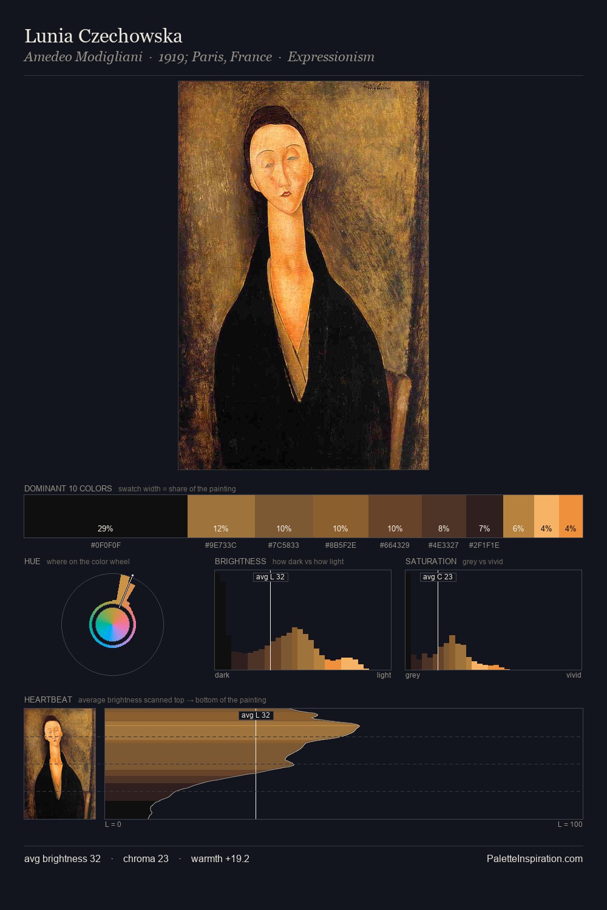Click the hue color wheel
The image size is (607, 910).
112,624
